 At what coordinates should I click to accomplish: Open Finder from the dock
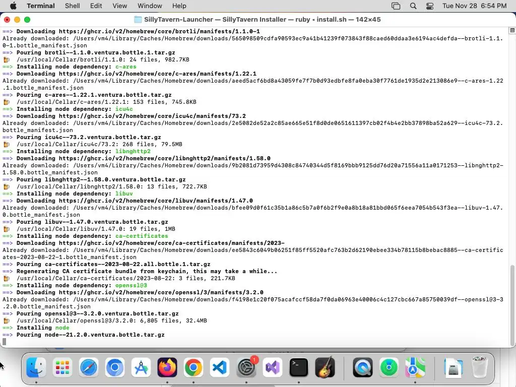pyautogui.click(x=36, y=367)
